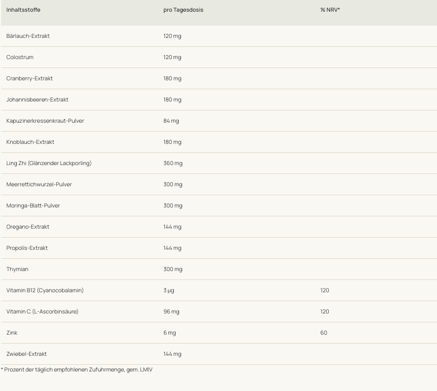Click the 360 mg dosage value
Image resolution: width=437 pixels, height=391 pixels.
click(173, 163)
